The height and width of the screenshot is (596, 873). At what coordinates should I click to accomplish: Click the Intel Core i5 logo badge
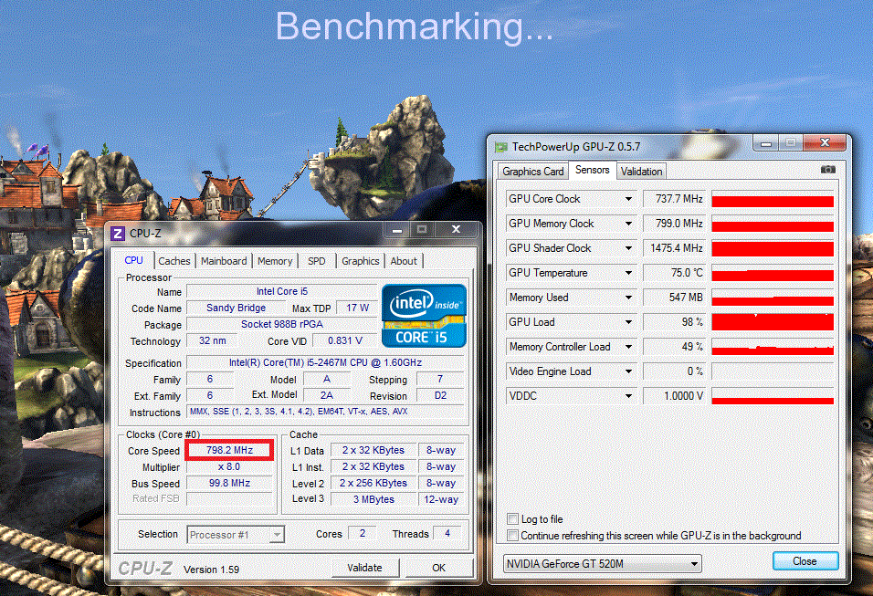tap(424, 315)
